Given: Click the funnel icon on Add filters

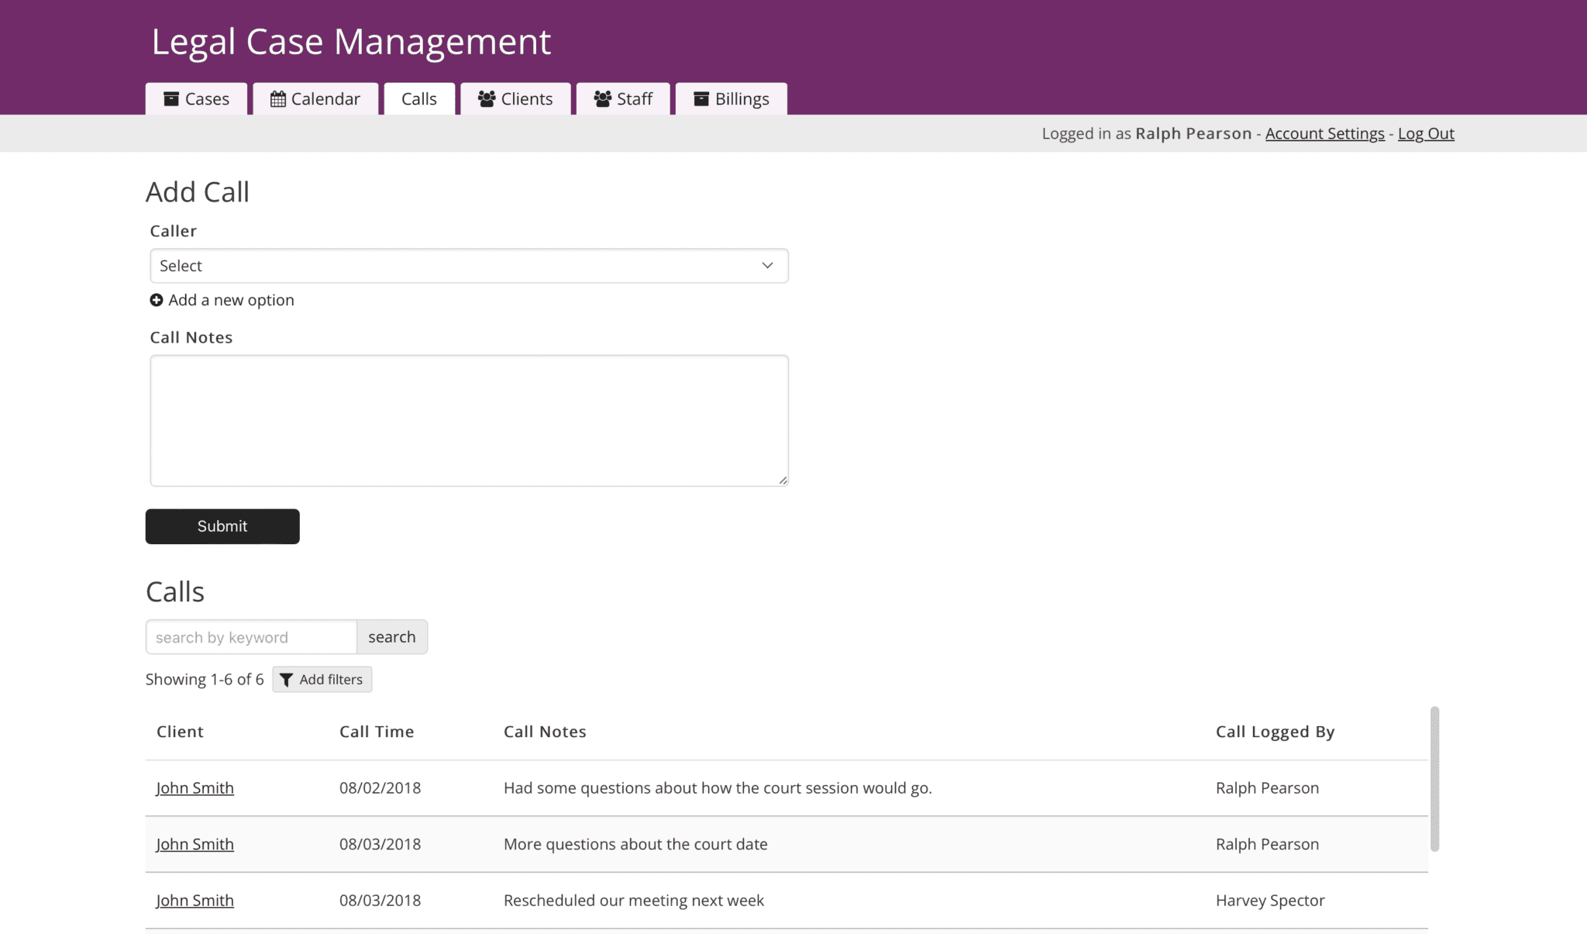Looking at the screenshot, I should coord(288,679).
